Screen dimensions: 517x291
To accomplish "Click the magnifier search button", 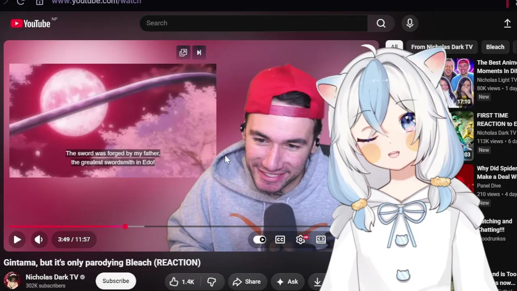I will (x=381, y=23).
